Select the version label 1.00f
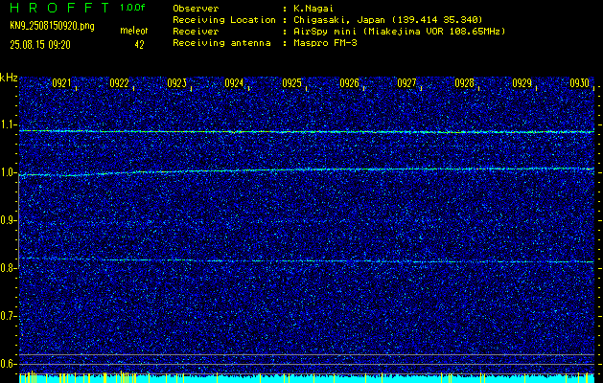Viewport: 603px width, 383px height. click(132, 8)
